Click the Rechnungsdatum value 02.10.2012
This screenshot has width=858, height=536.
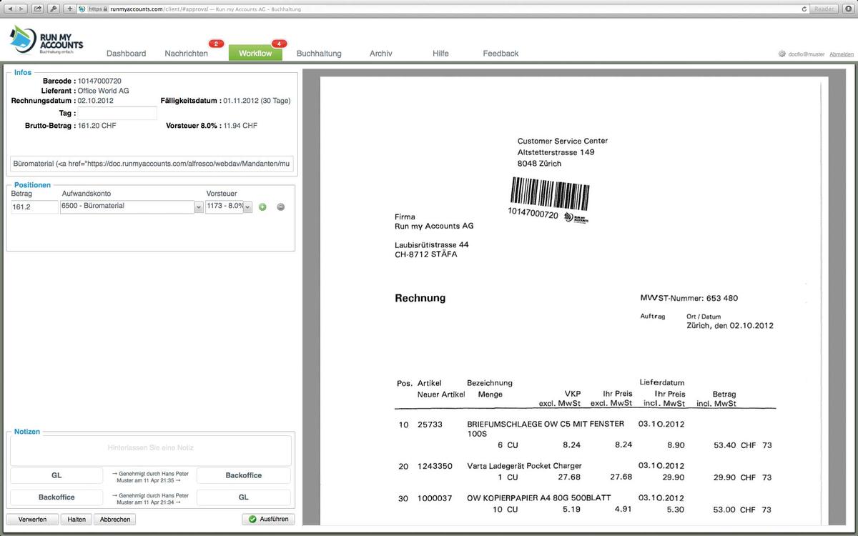coord(97,101)
